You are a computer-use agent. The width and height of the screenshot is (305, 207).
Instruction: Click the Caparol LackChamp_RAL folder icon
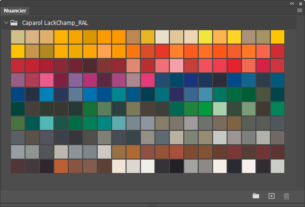(14, 23)
